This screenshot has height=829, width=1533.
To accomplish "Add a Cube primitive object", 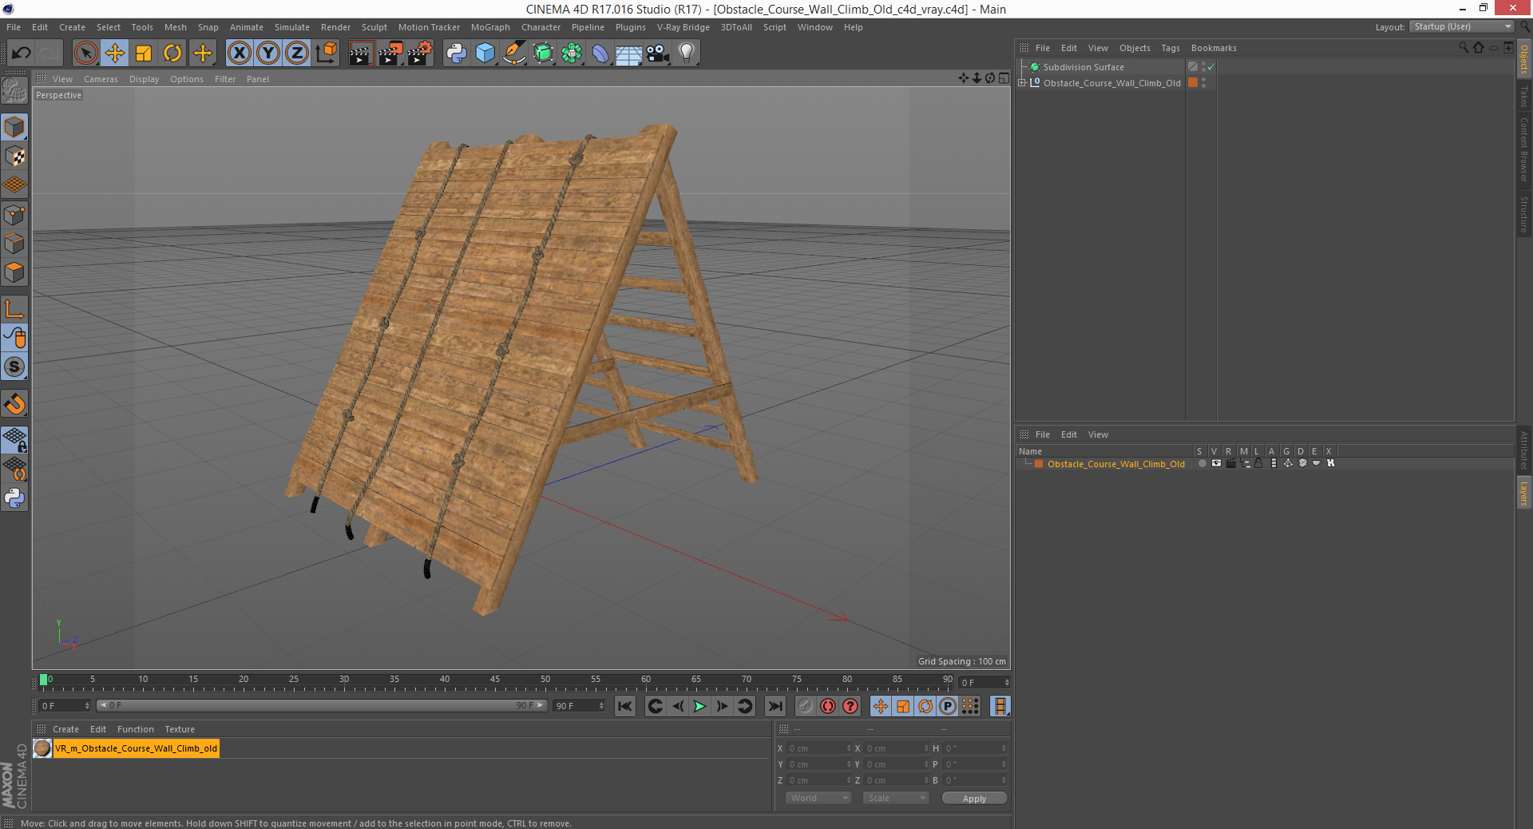I will (485, 54).
